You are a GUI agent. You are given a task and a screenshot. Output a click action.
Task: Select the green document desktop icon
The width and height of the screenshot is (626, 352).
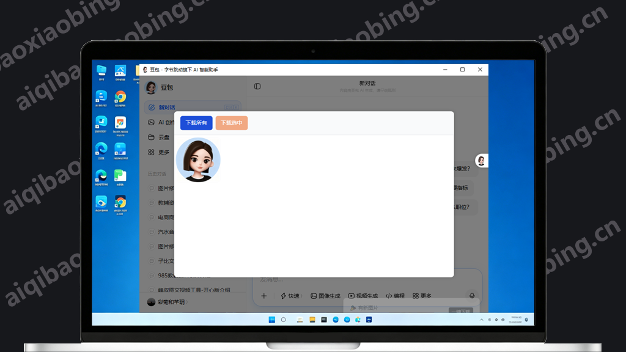(x=120, y=178)
